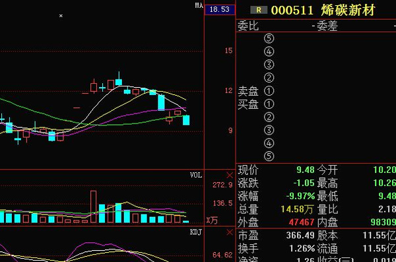Click the 委比 row label

[x=248, y=26]
